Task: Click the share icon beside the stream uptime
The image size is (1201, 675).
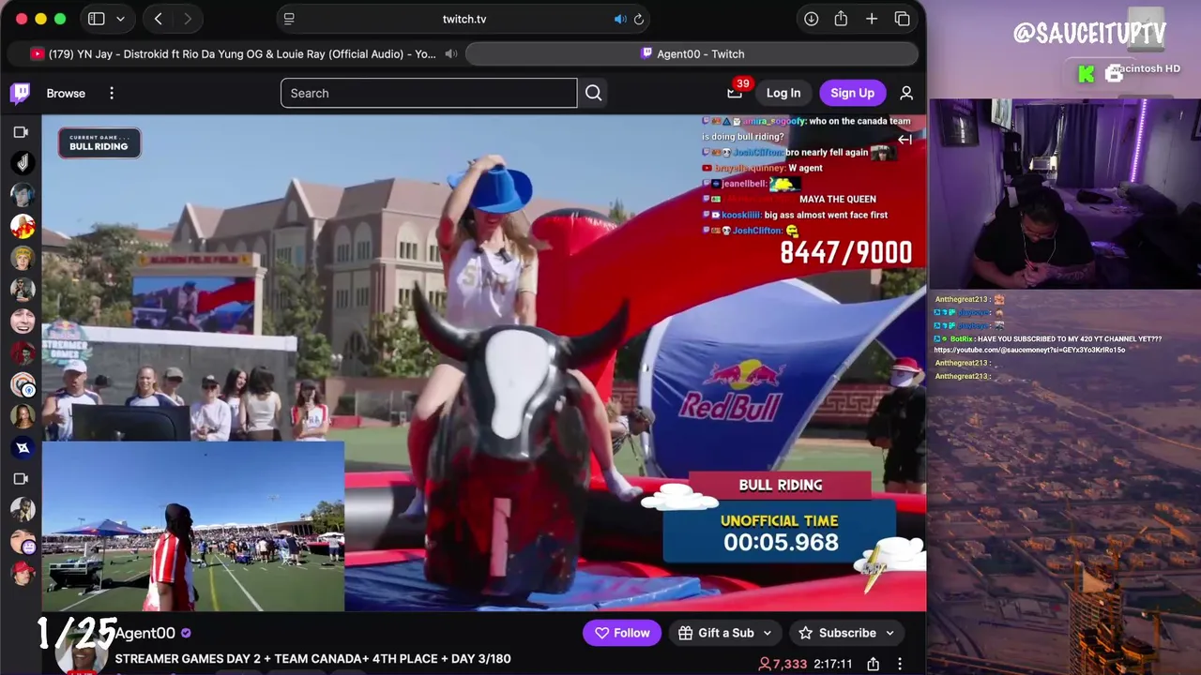Action: pos(874,664)
